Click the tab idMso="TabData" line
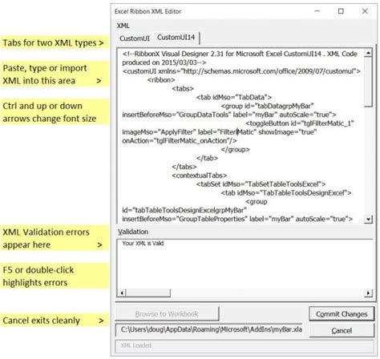This screenshot has height=359, width=380. point(234,97)
